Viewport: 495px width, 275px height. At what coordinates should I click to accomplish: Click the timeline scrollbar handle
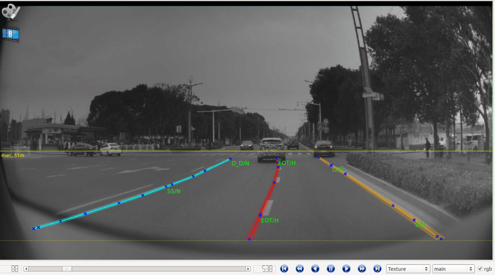[x=66, y=269]
